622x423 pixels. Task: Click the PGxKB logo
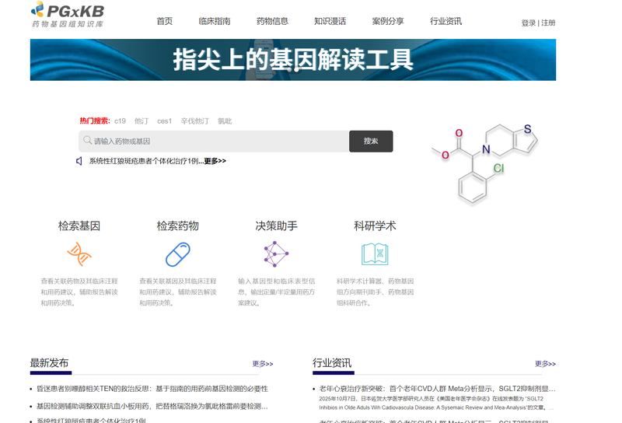tap(67, 15)
